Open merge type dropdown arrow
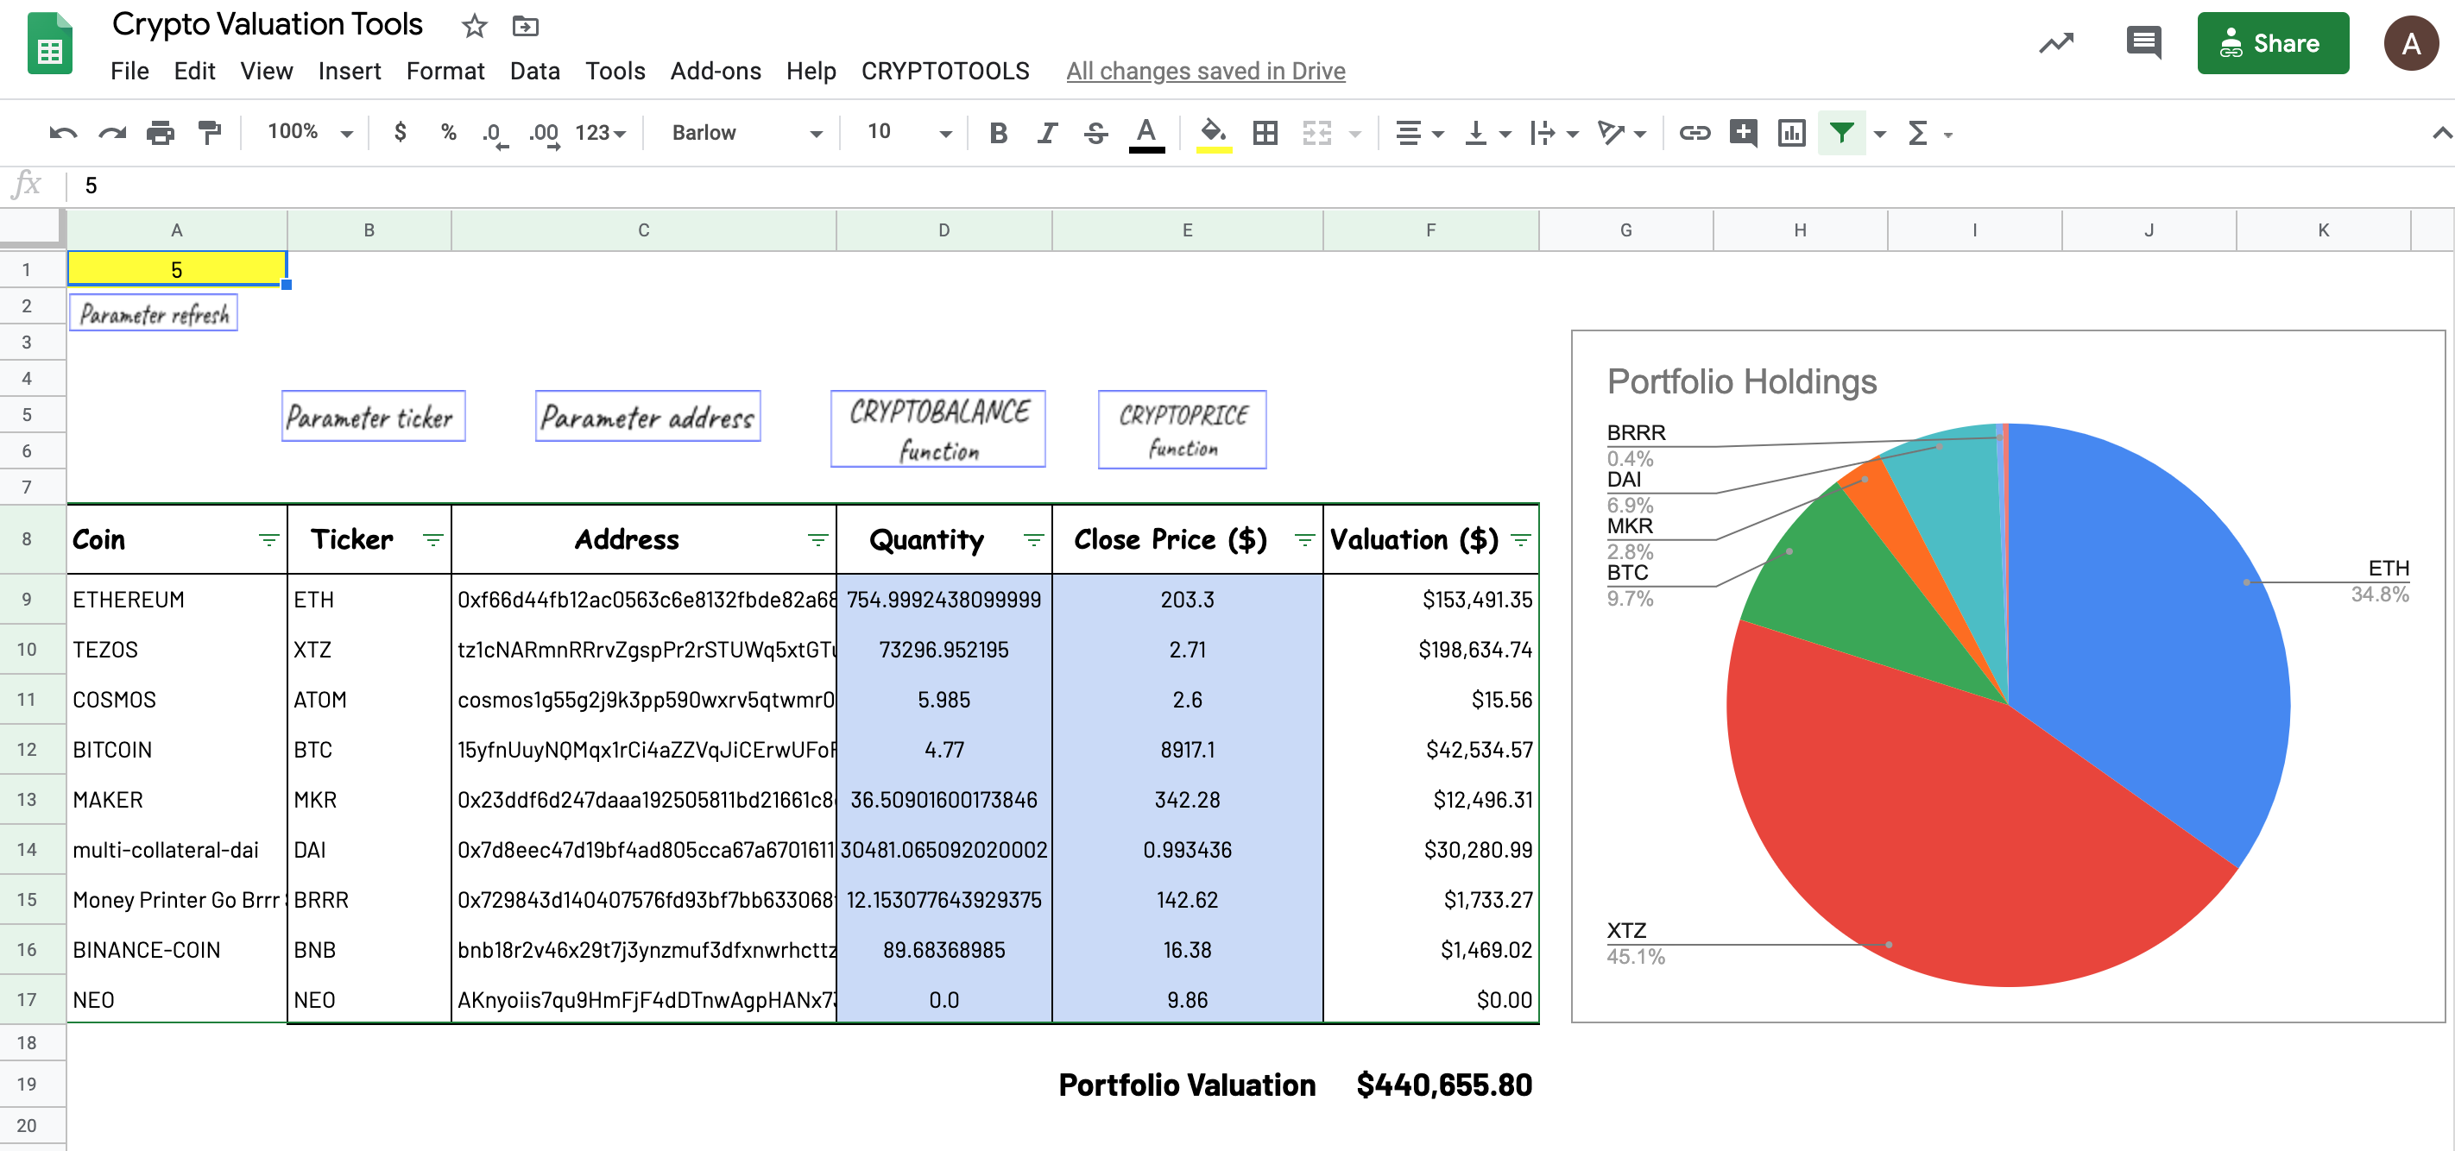The height and width of the screenshot is (1151, 2455). (1354, 135)
